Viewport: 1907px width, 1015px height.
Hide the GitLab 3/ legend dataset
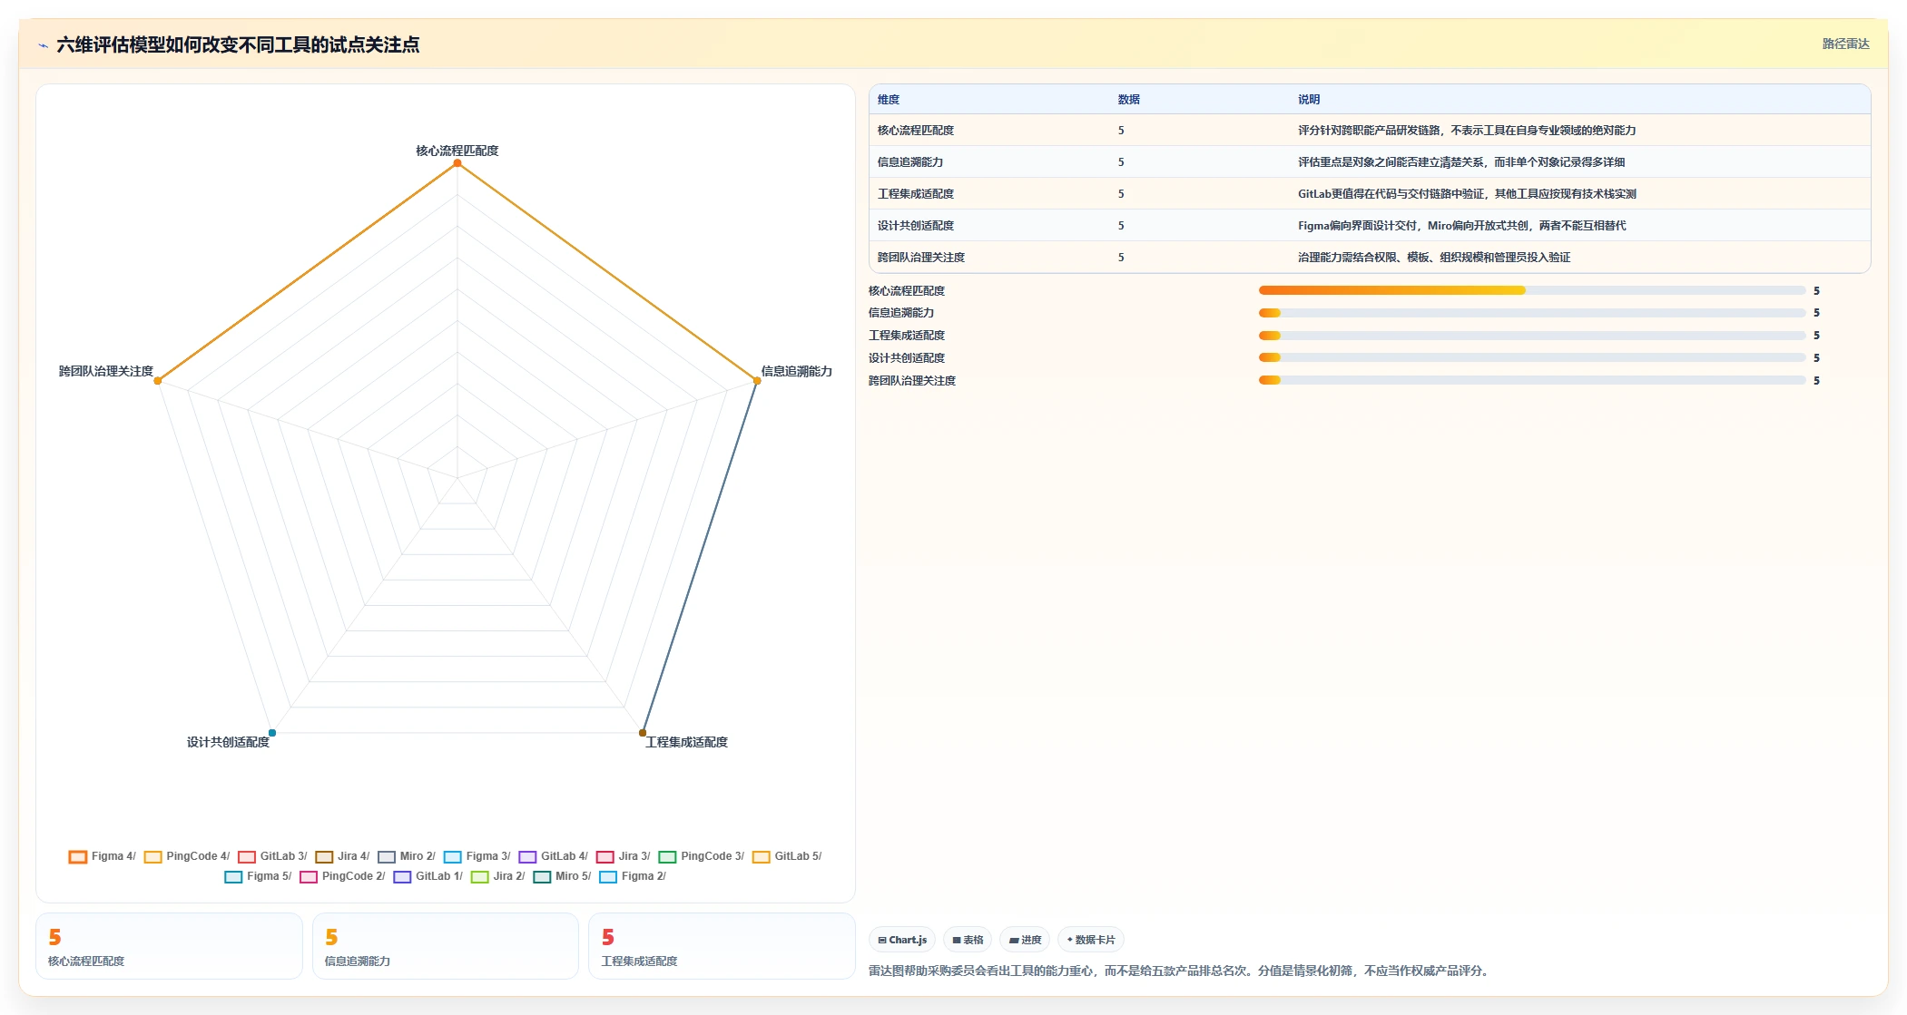pos(272,856)
